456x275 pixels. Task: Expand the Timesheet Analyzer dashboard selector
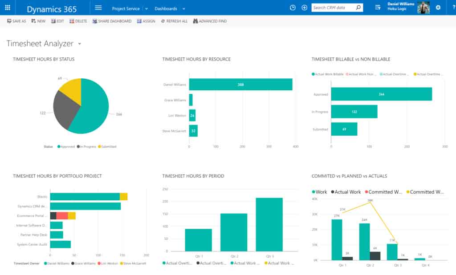click(80, 44)
